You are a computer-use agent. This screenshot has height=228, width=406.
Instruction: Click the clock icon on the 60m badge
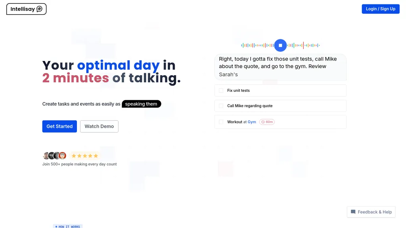[x=263, y=122]
